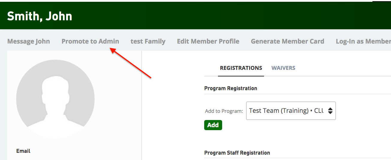The width and height of the screenshot is (391, 160).
Task: Click the Program Registration section heading
Action: coord(231,88)
